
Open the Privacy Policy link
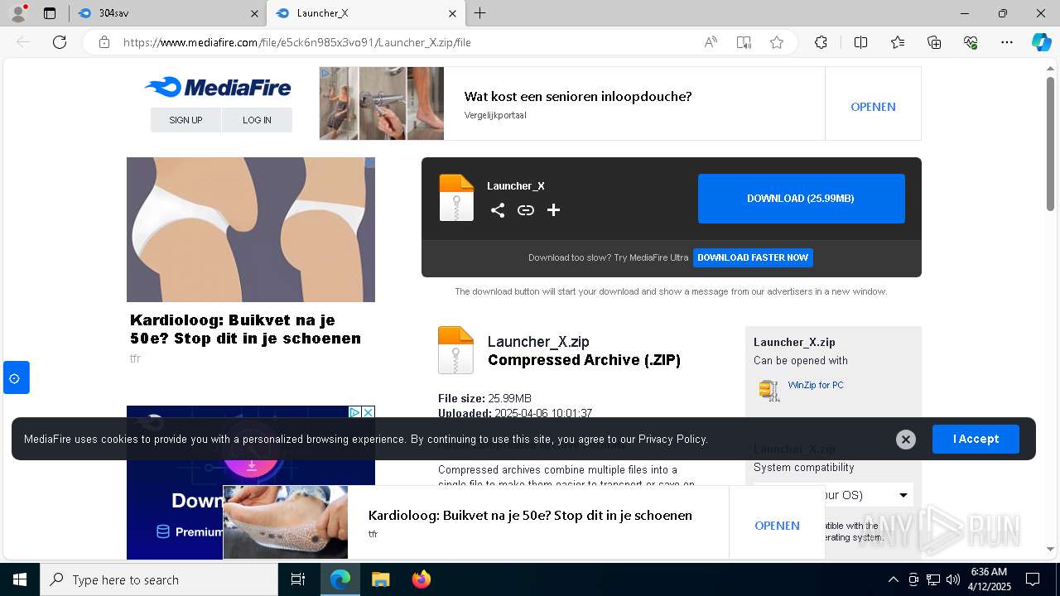point(672,439)
